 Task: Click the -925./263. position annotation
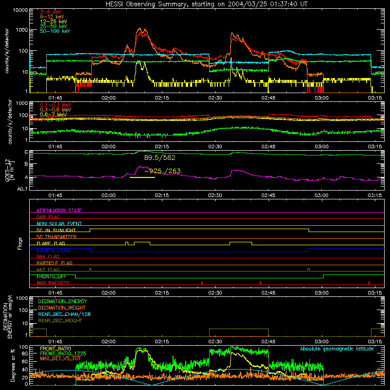click(163, 171)
